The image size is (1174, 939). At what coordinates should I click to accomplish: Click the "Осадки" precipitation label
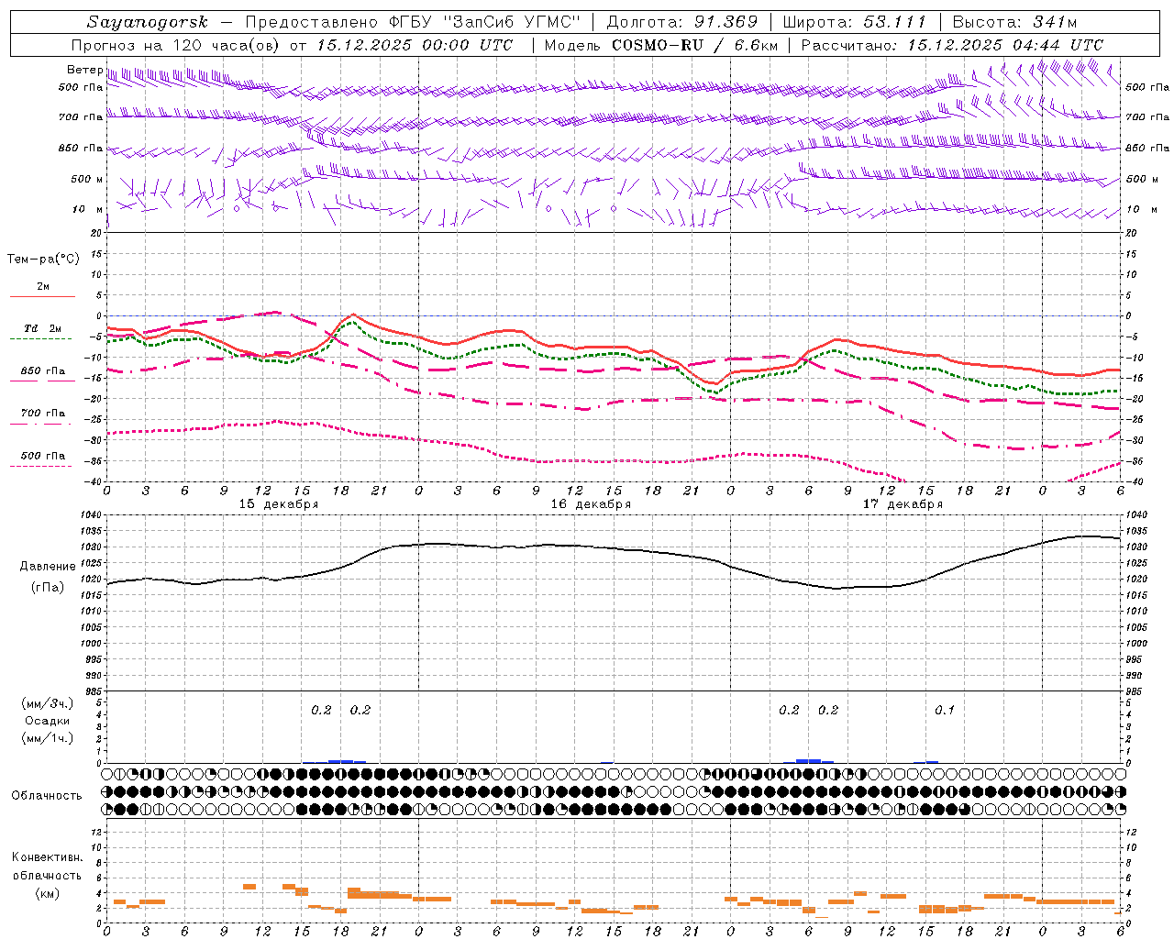(47, 721)
